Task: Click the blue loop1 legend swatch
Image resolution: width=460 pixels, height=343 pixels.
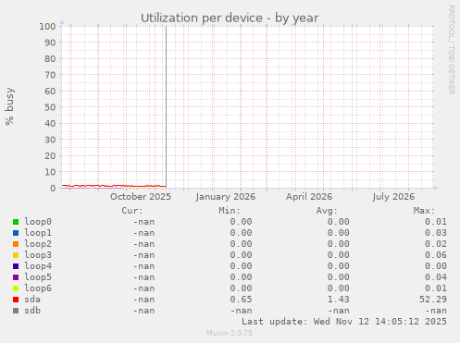Action: [x=16, y=233]
